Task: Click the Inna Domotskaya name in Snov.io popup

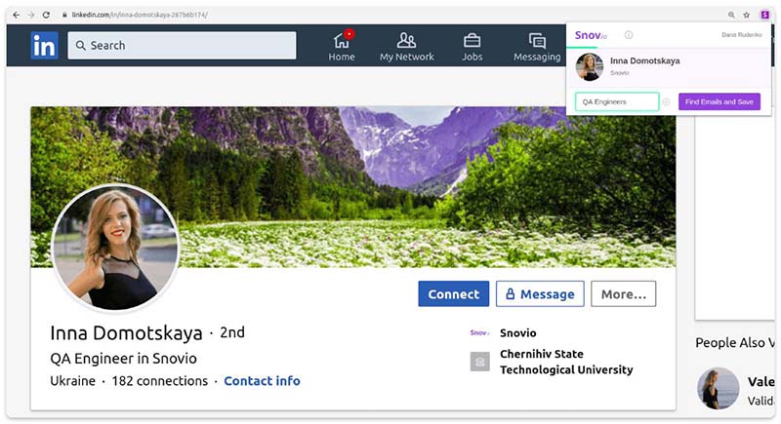Action: click(645, 60)
